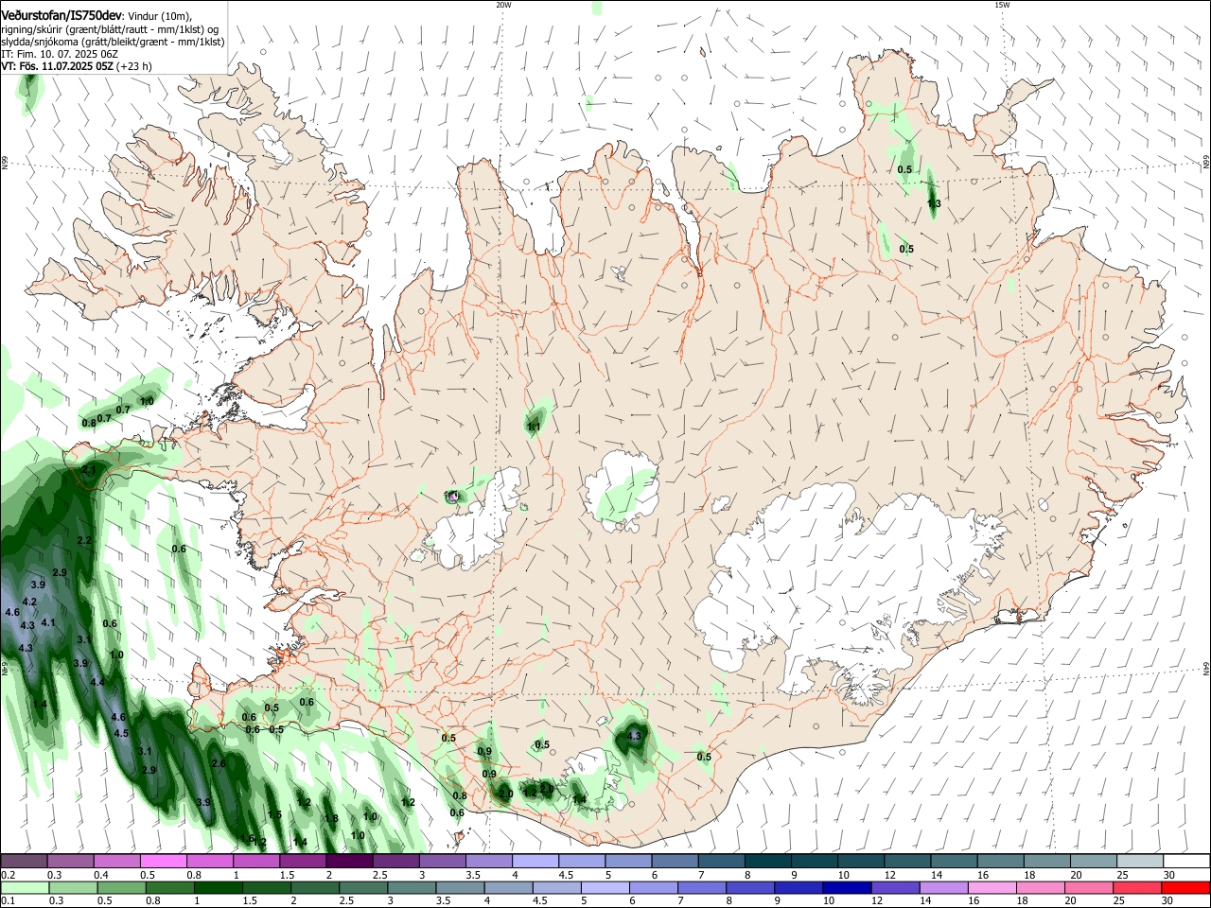Click the 2.6 precipitation value
Viewport: 1211px width, 908px height.
[x=219, y=763]
